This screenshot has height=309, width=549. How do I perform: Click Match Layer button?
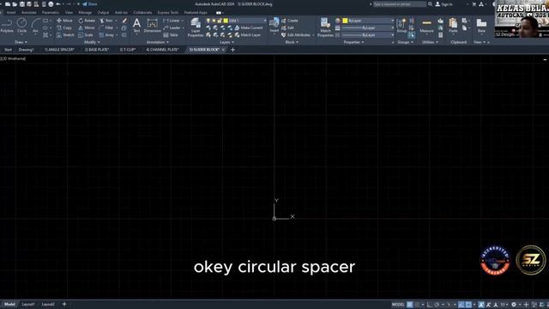[248, 35]
